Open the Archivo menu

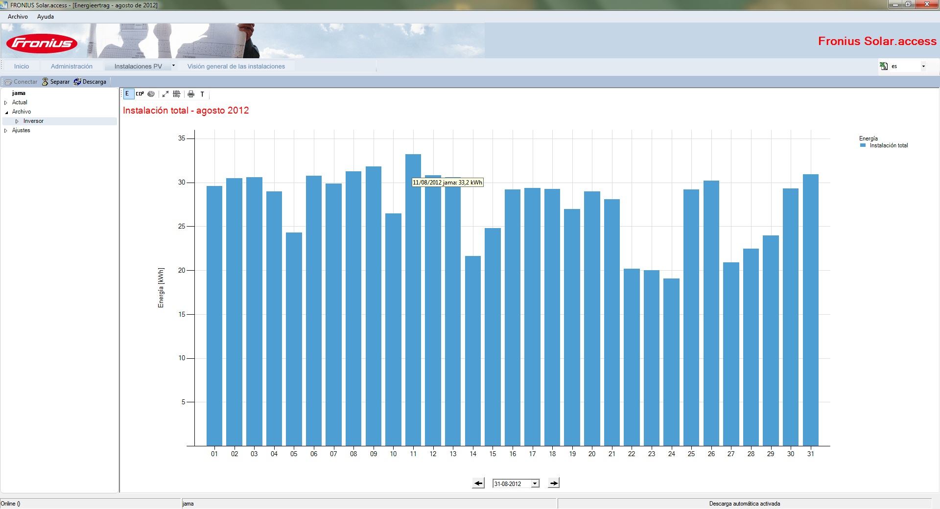(x=18, y=17)
